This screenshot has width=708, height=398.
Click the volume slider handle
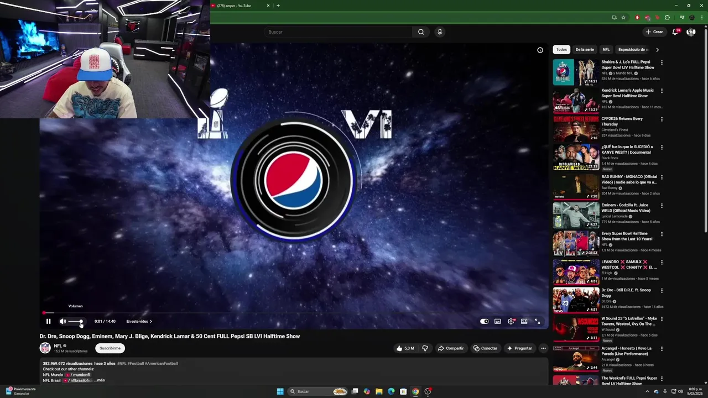coord(81,321)
